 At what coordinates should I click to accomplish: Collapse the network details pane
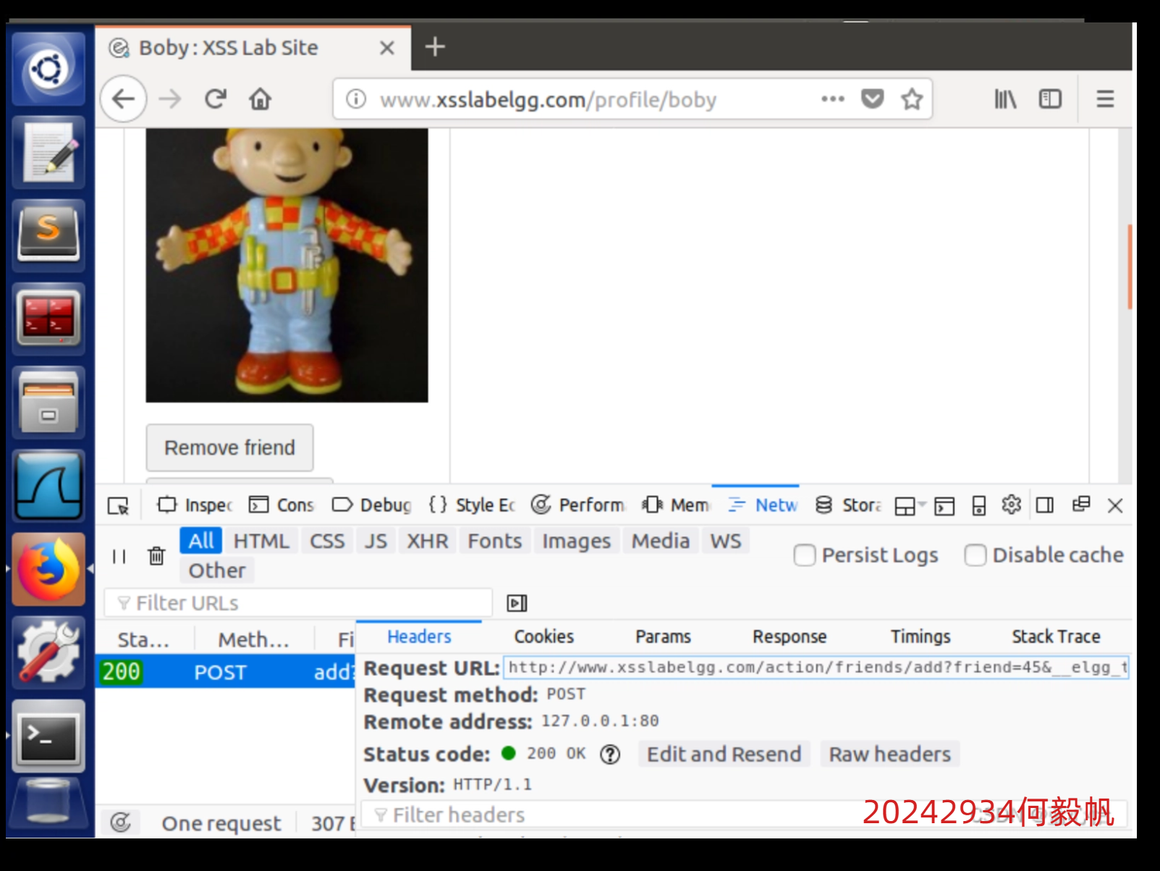(x=517, y=603)
